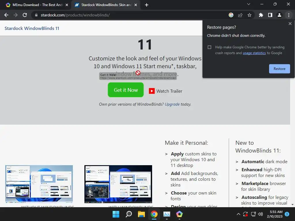
Task: Open notification badge showing 3
Action: pyautogui.click(x=287, y=214)
